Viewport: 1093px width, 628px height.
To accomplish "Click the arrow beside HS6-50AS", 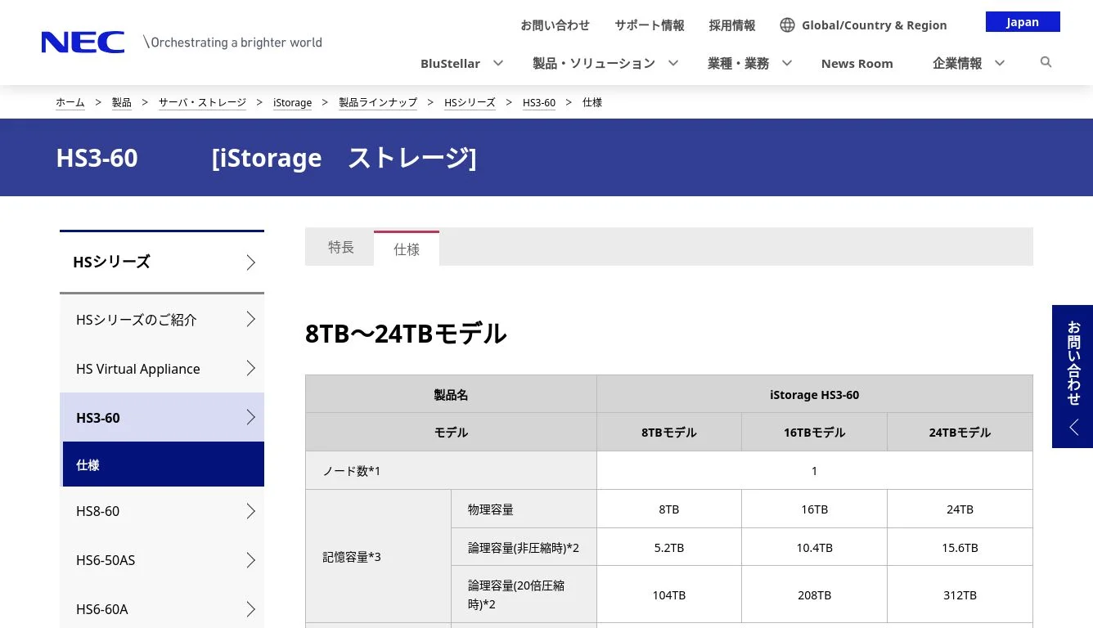I will [251, 560].
